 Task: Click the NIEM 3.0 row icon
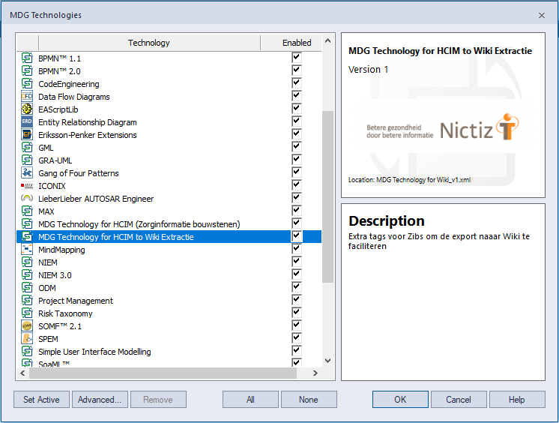pos(27,275)
